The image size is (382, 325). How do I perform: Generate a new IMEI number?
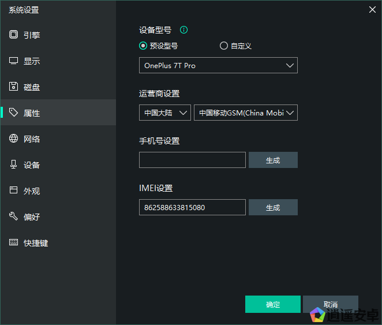(x=273, y=207)
